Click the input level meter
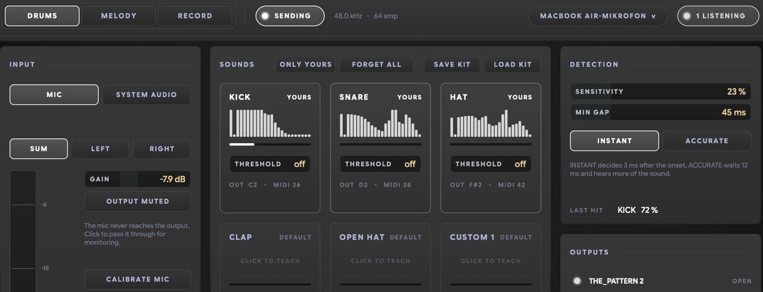Image resolution: width=763 pixels, height=292 pixels. point(23,232)
